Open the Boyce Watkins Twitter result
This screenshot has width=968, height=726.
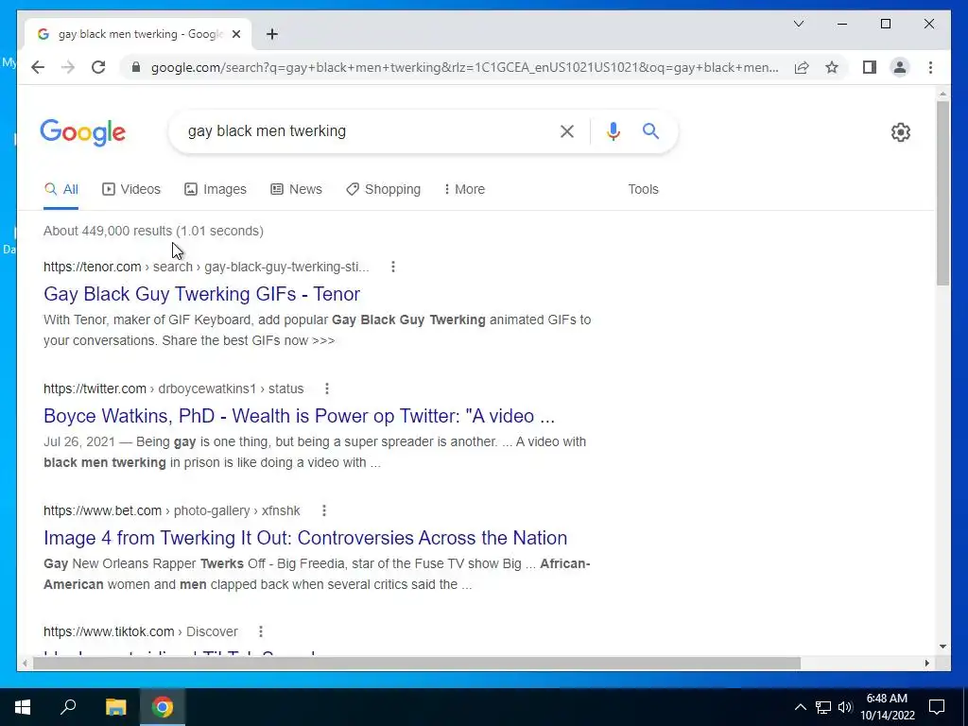tap(300, 416)
